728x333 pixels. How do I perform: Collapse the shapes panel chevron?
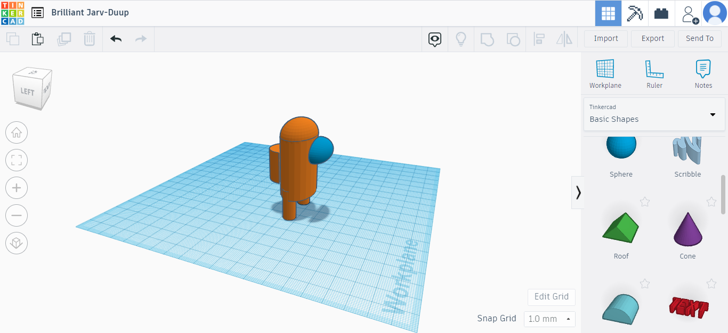(578, 193)
